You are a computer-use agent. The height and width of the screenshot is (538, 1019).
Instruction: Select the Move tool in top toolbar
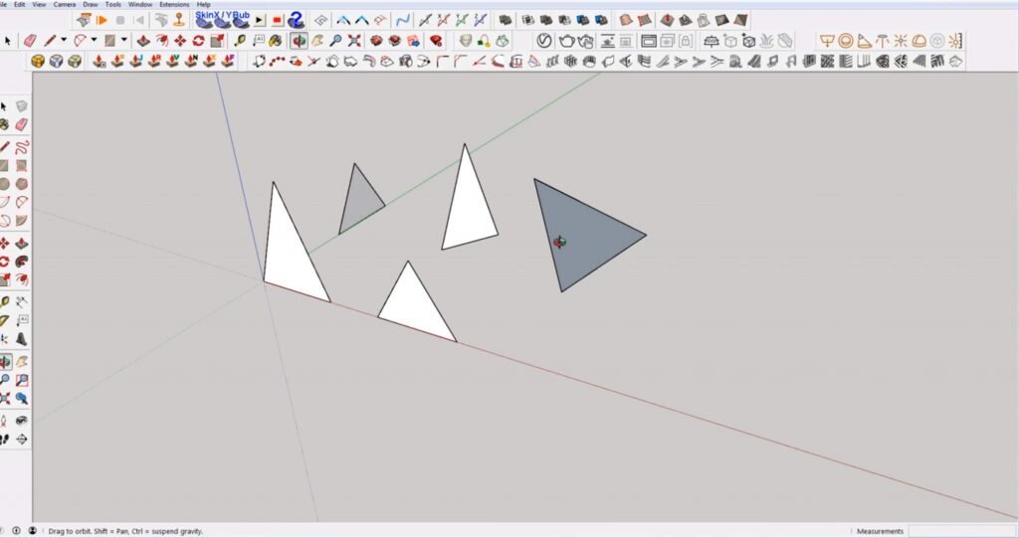click(180, 41)
